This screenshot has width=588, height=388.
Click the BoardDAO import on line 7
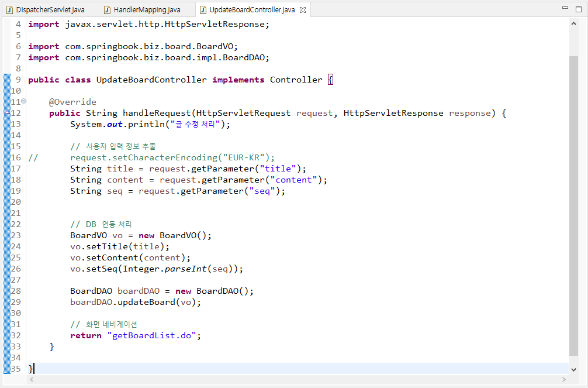[x=149, y=57]
